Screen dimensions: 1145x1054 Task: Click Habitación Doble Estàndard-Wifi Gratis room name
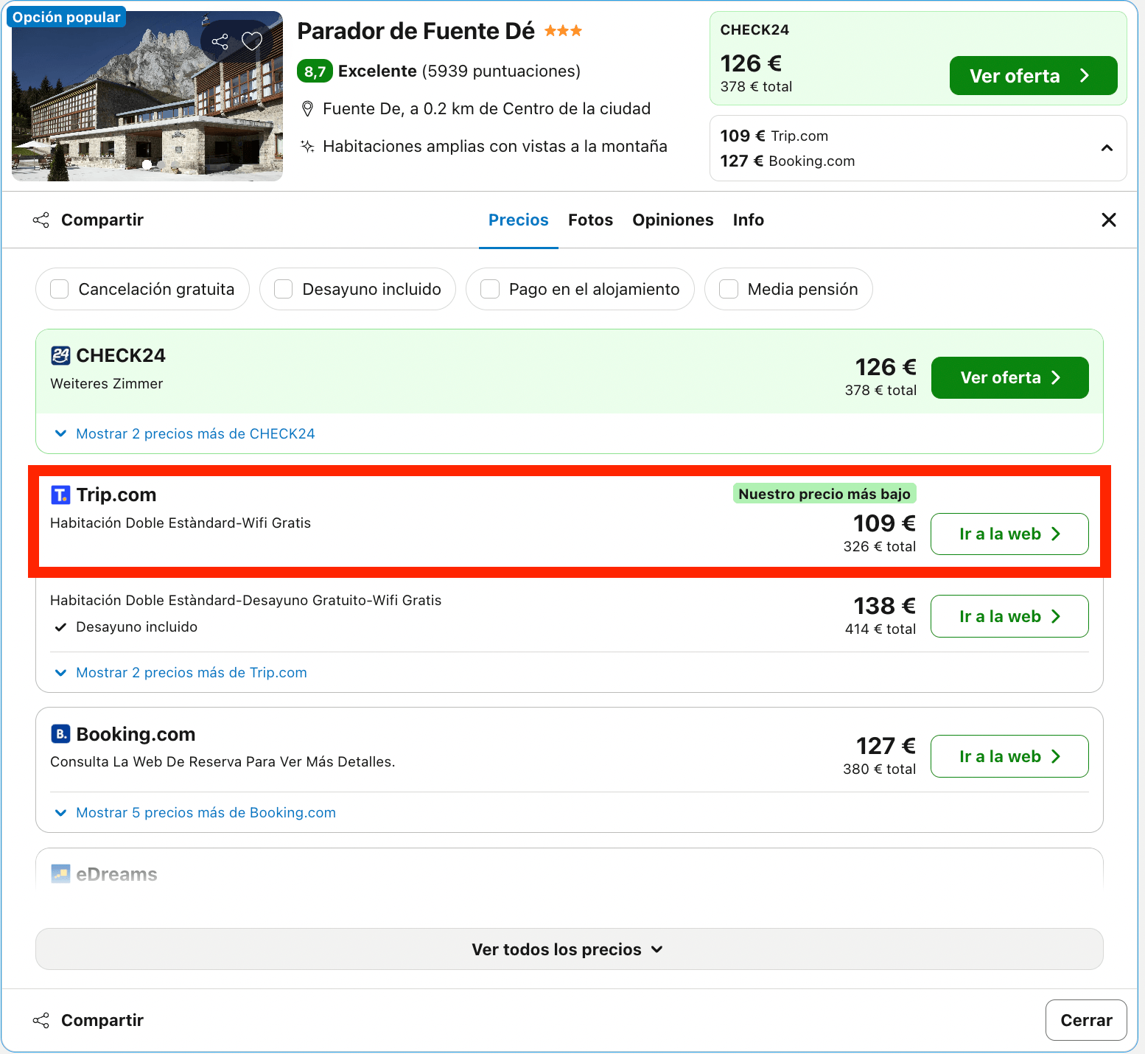[x=181, y=523]
